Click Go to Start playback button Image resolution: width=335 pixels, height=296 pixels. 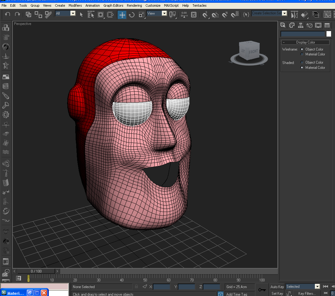click(x=325, y=286)
